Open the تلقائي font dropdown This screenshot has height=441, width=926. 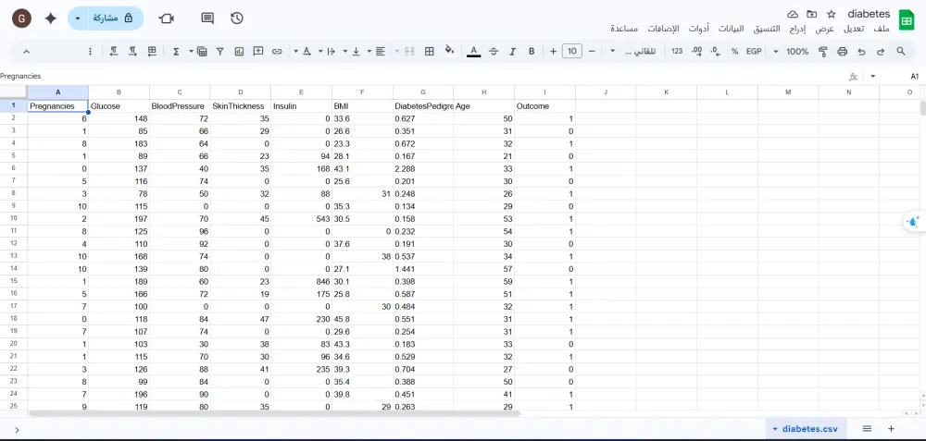[x=633, y=51]
